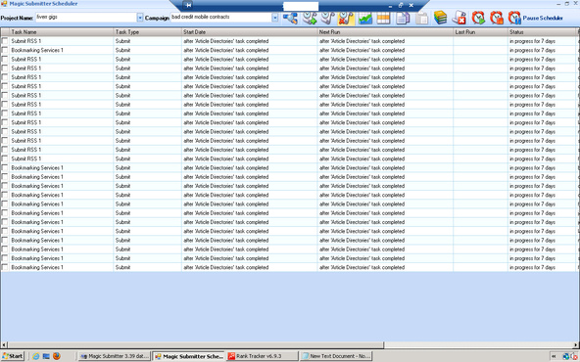Stop scheduler via alarm clock with red square
Screen dimensions: 580x362
click(x=497, y=18)
